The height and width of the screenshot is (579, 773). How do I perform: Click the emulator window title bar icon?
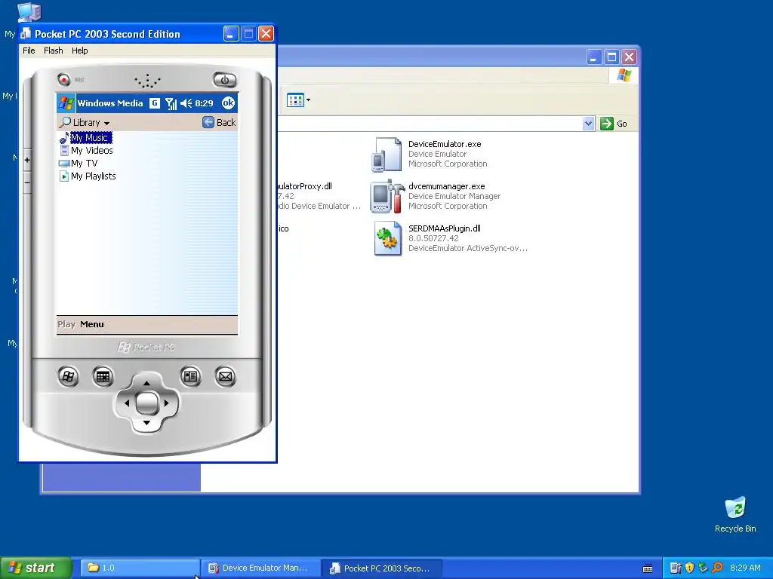(26, 33)
